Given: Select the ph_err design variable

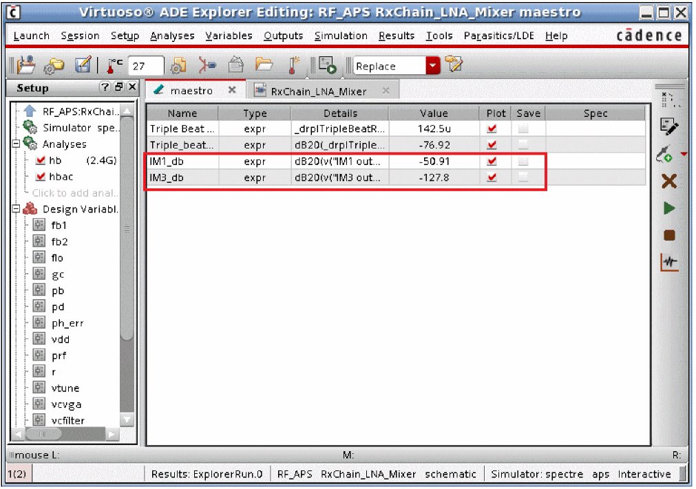Looking at the screenshot, I should pos(67,323).
